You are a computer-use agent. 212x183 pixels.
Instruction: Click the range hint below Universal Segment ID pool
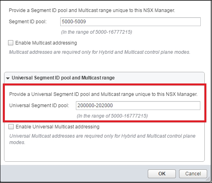[112, 116]
